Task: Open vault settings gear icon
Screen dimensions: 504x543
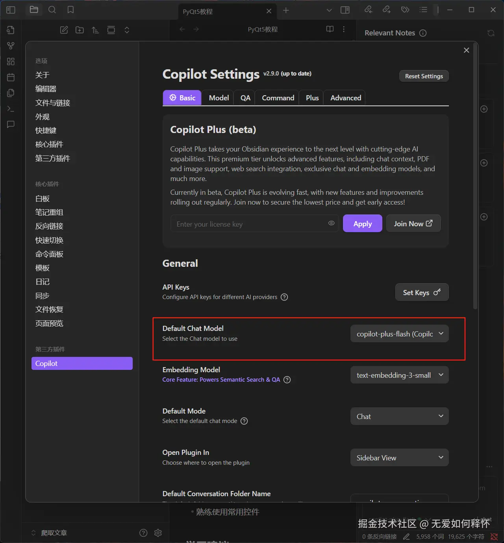Action: (158, 533)
